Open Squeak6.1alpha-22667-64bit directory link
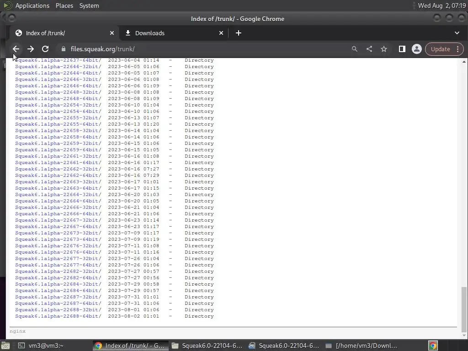This screenshot has height=351, width=468. [x=58, y=227]
